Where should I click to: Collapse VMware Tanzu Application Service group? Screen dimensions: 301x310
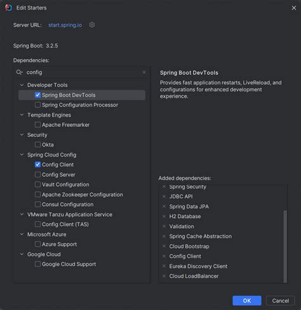point(22,214)
